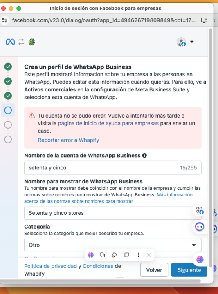Click the display name field 'Setenta y cinco stores'

112,213
